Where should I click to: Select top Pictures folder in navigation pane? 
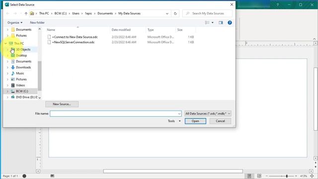(21, 35)
